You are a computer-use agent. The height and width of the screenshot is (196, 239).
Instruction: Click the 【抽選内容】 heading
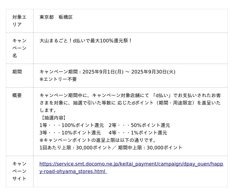tap(53, 118)
